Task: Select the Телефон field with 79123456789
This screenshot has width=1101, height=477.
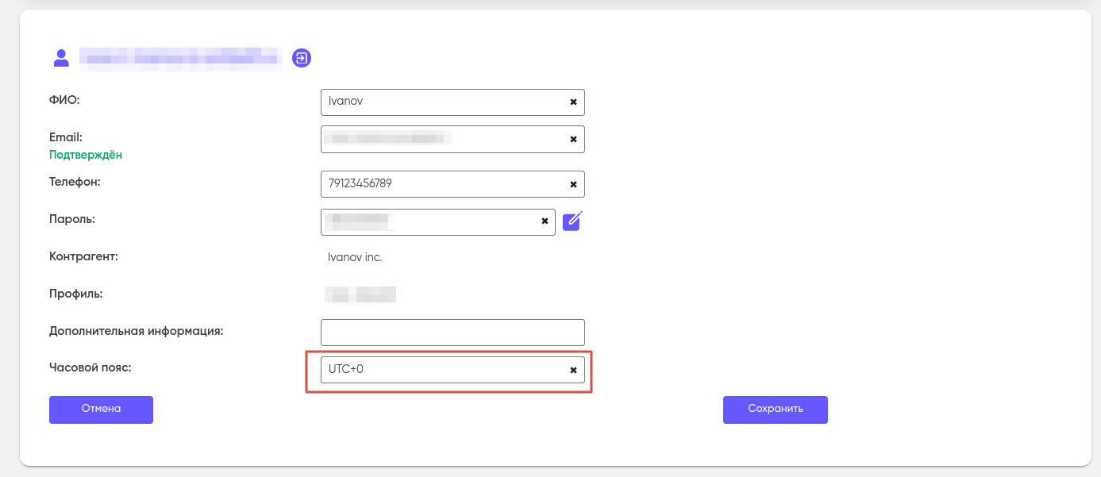Action: (441, 184)
